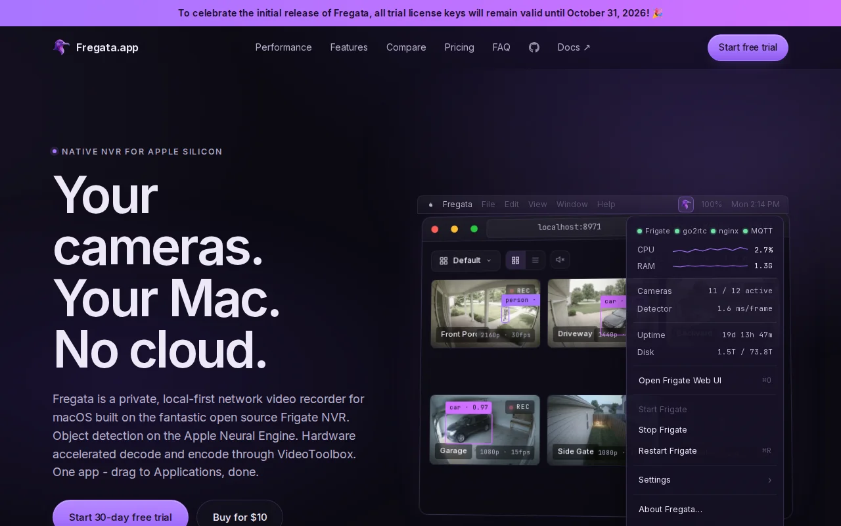Open the Window menu in mock menu bar
Image resolution: width=841 pixels, height=526 pixels.
click(x=572, y=204)
